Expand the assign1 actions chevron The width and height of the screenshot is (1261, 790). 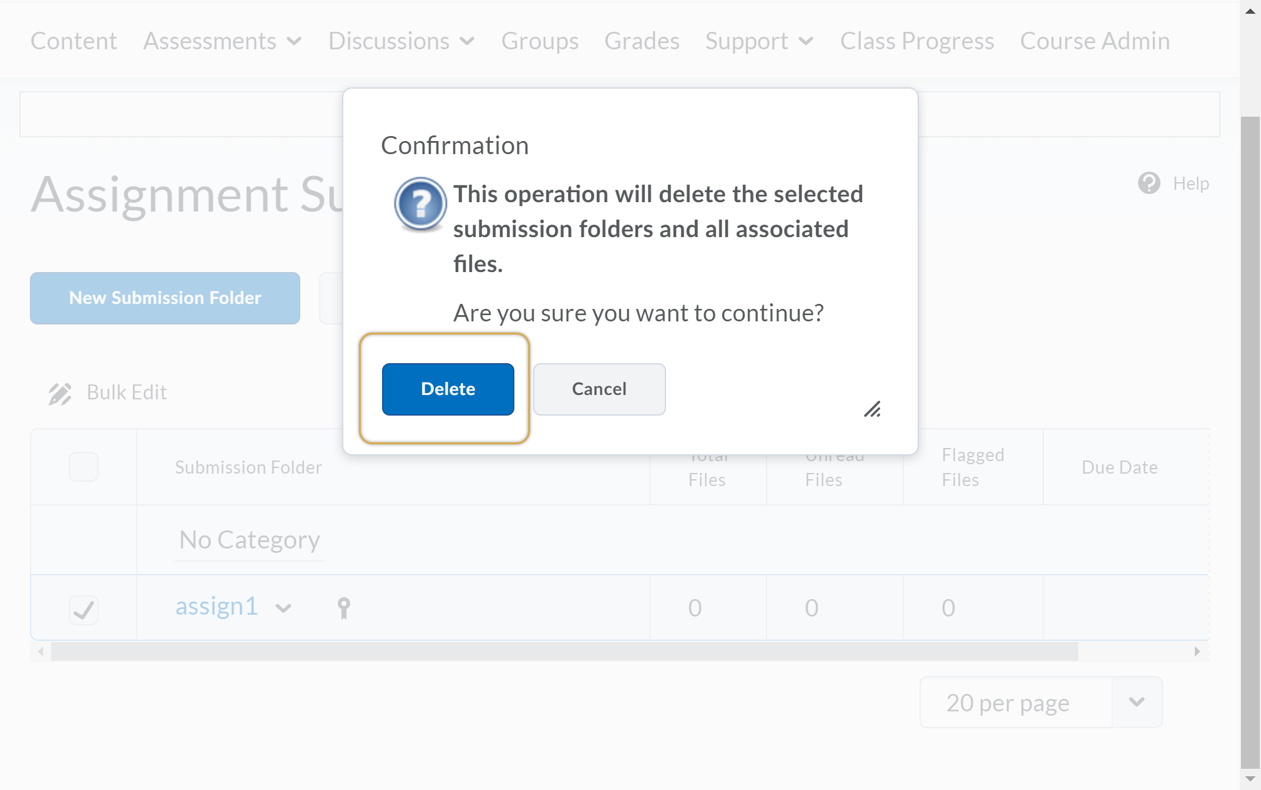(x=283, y=608)
